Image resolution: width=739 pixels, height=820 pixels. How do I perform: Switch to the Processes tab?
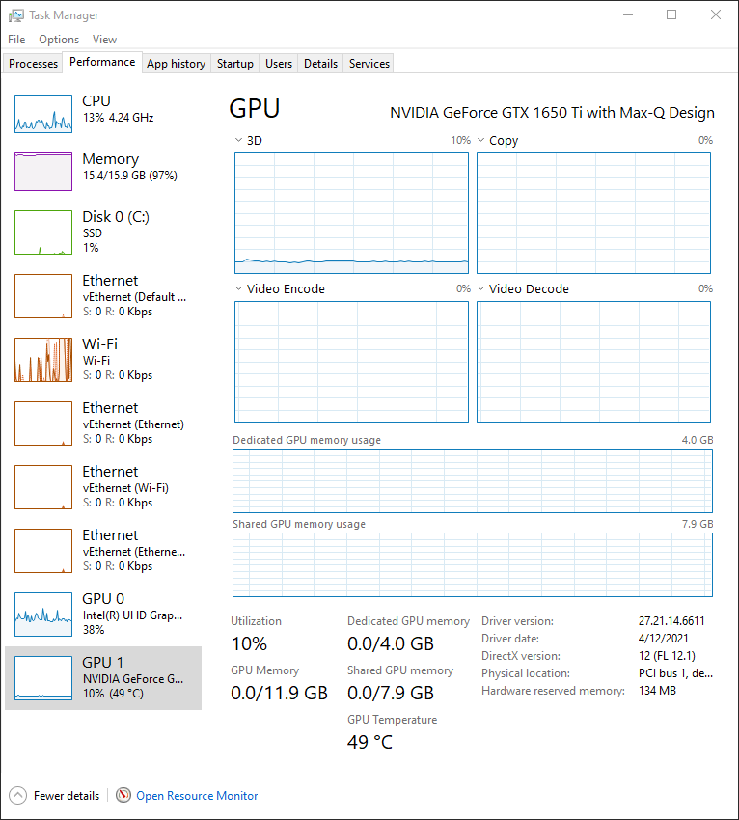tap(34, 64)
